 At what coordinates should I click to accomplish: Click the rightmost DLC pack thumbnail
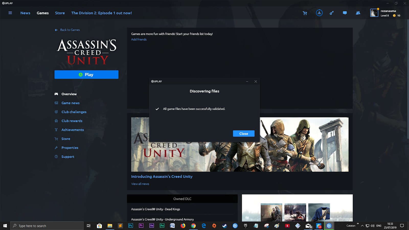coord(319,212)
